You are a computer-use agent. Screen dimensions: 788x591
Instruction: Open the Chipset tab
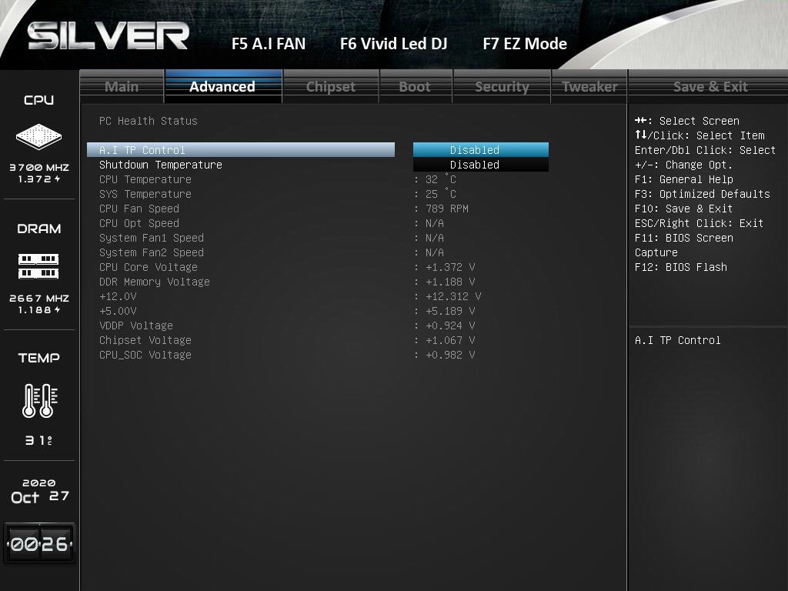tap(330, 86)
